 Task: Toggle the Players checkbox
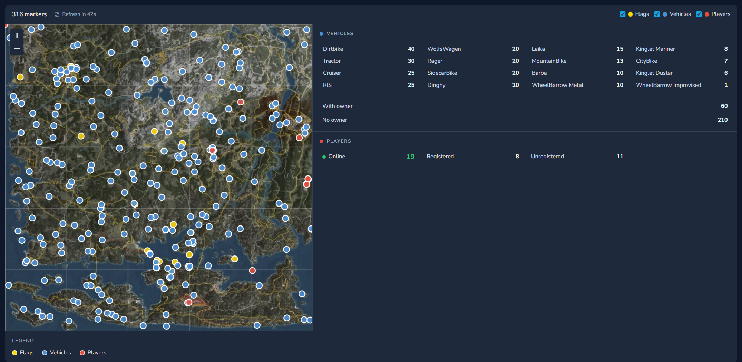point(699,14)
